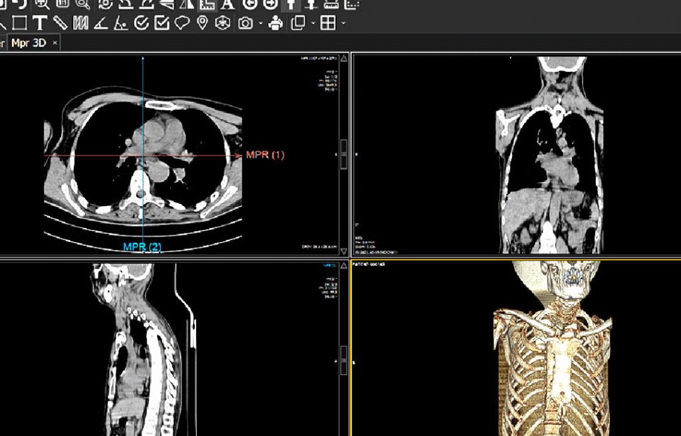Click the curved undo arrow icon
681x436 pixels.
(20, 4)
